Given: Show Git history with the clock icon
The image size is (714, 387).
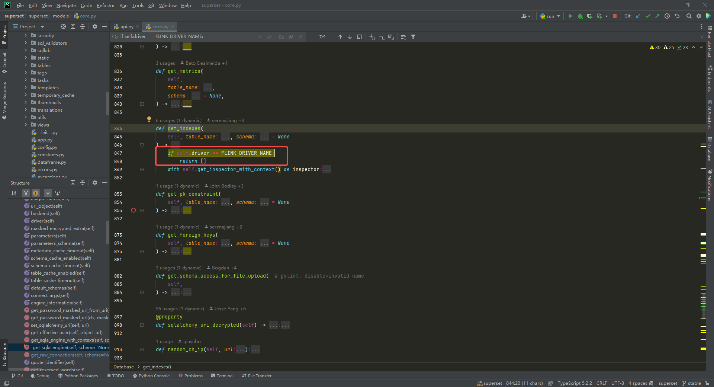Looking at the screenshot, I should click(x=667, y=16).
